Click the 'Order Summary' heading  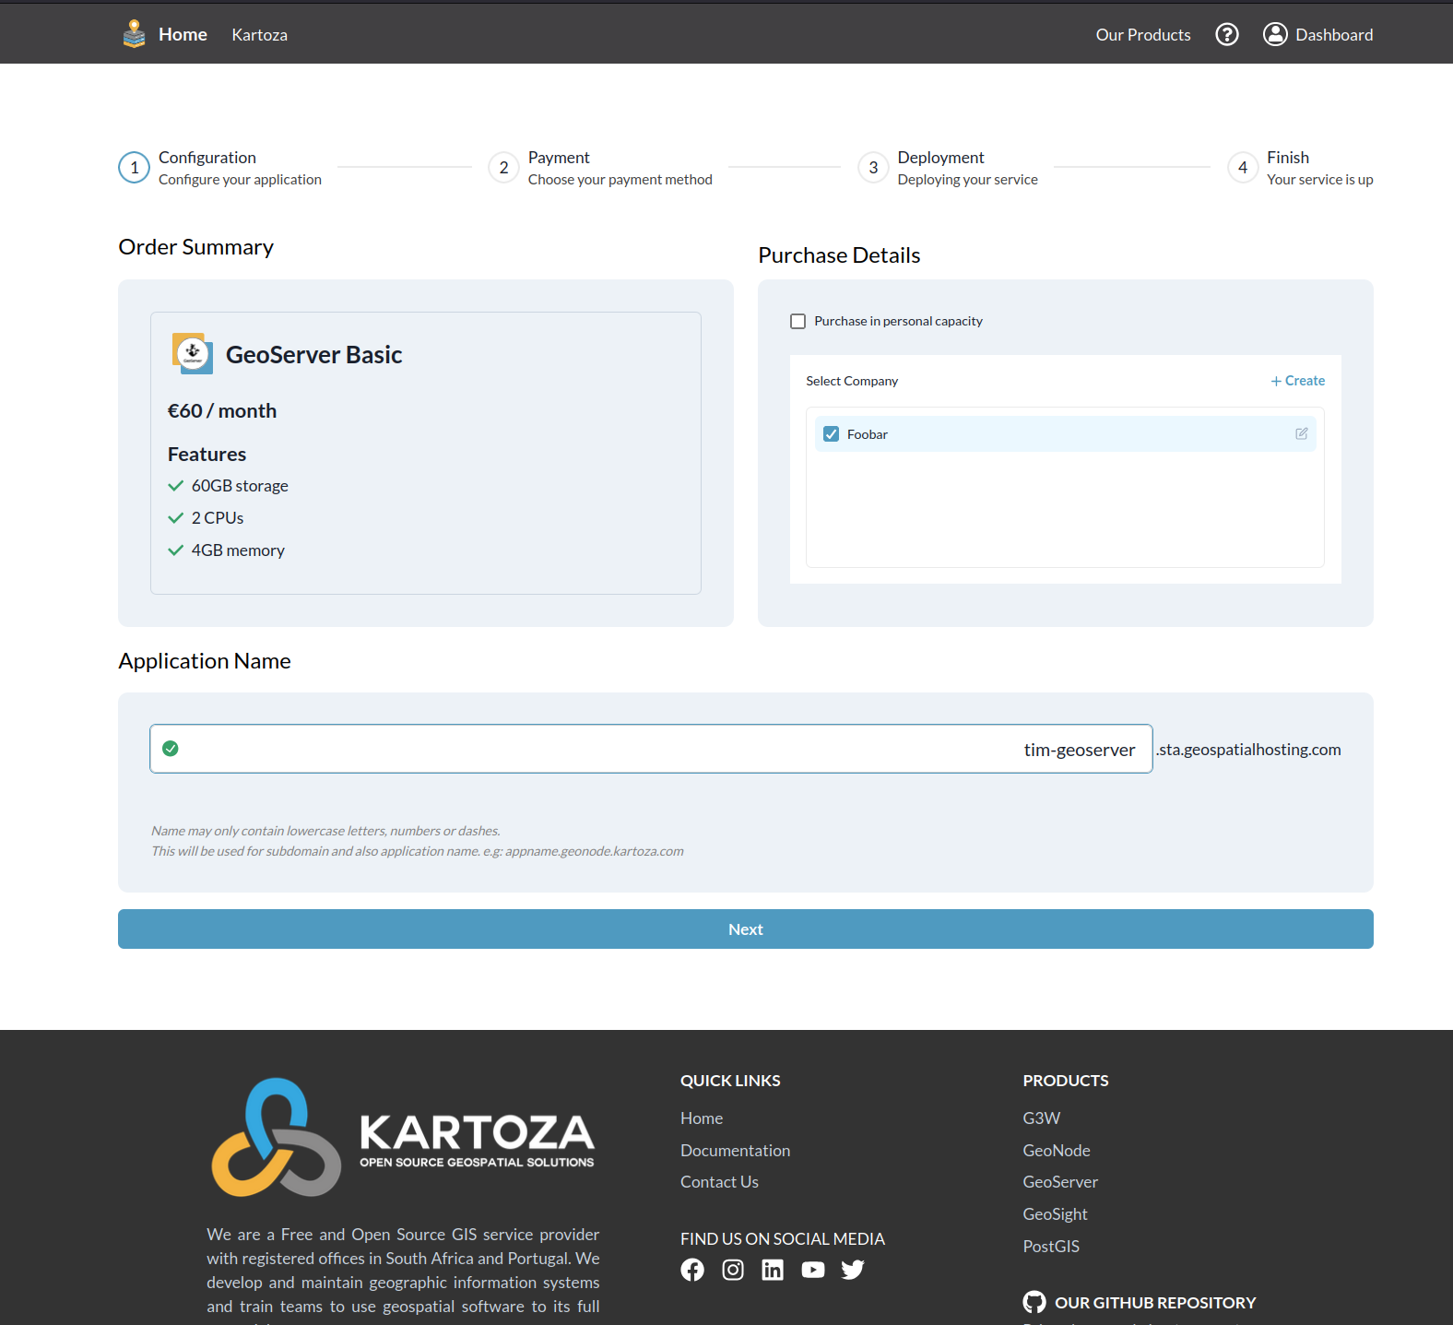click(196, 247)
